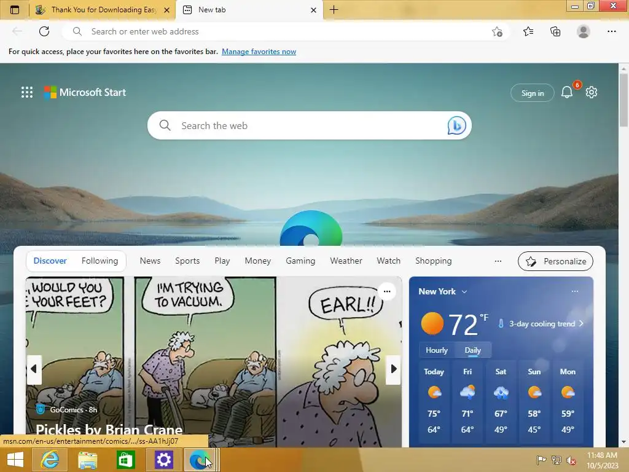
Task: Open a new tab with plus button
Action: [x=334, y=10]
